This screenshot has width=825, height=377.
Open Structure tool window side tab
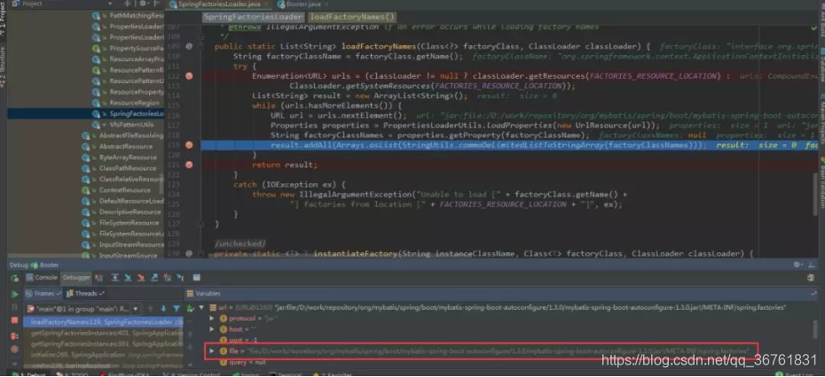point(4,65)
